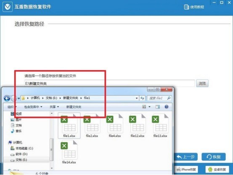
Task: Expand the view options dropdown arrow
Action: point(149,107)
